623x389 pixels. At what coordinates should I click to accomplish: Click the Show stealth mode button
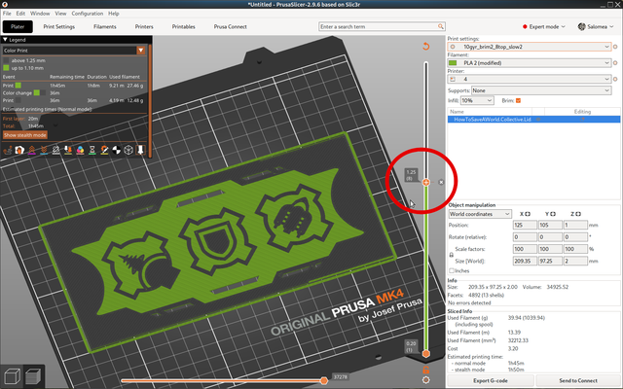click(x=25, y=135)
